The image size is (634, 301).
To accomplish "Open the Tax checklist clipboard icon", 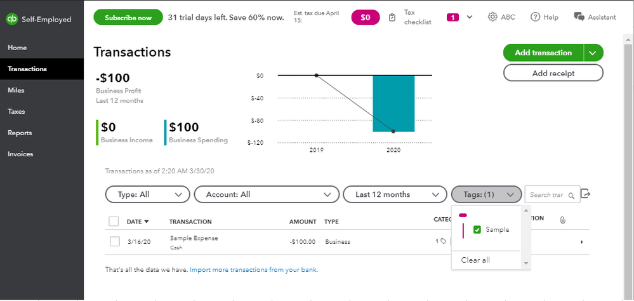I will [x=393, y=17].
